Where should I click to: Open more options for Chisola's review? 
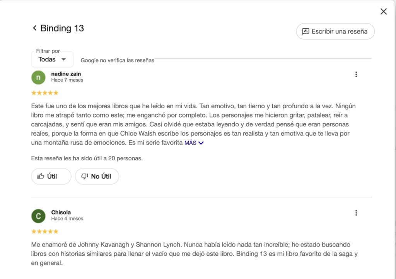pyautogui.click(x=356, y=213)
